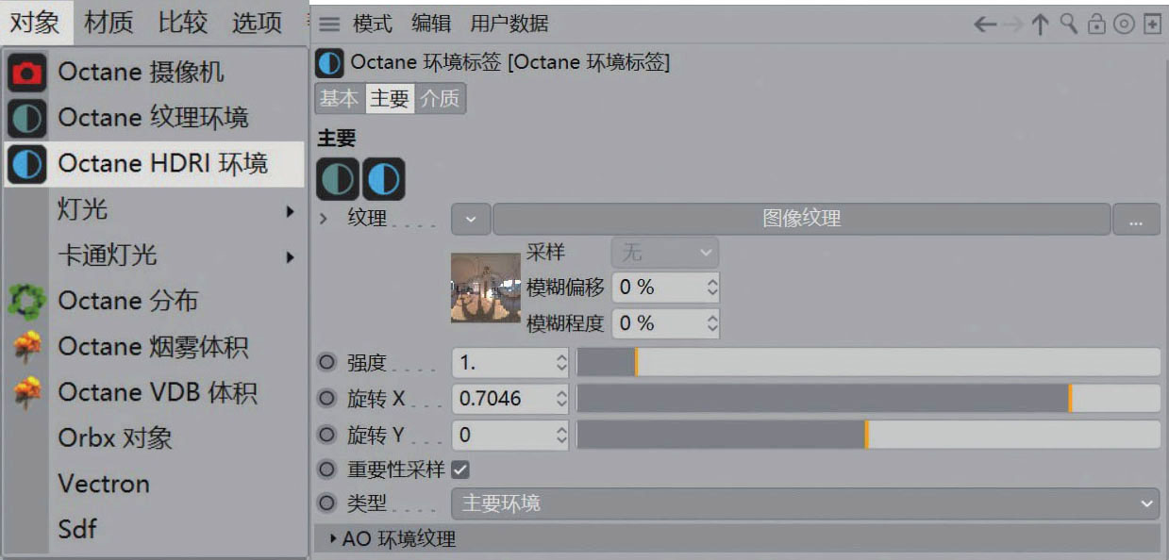Go forward with the right arrow
Image resolution: width=1169 pixels, height=560 pixels.
pos(1013,25)
